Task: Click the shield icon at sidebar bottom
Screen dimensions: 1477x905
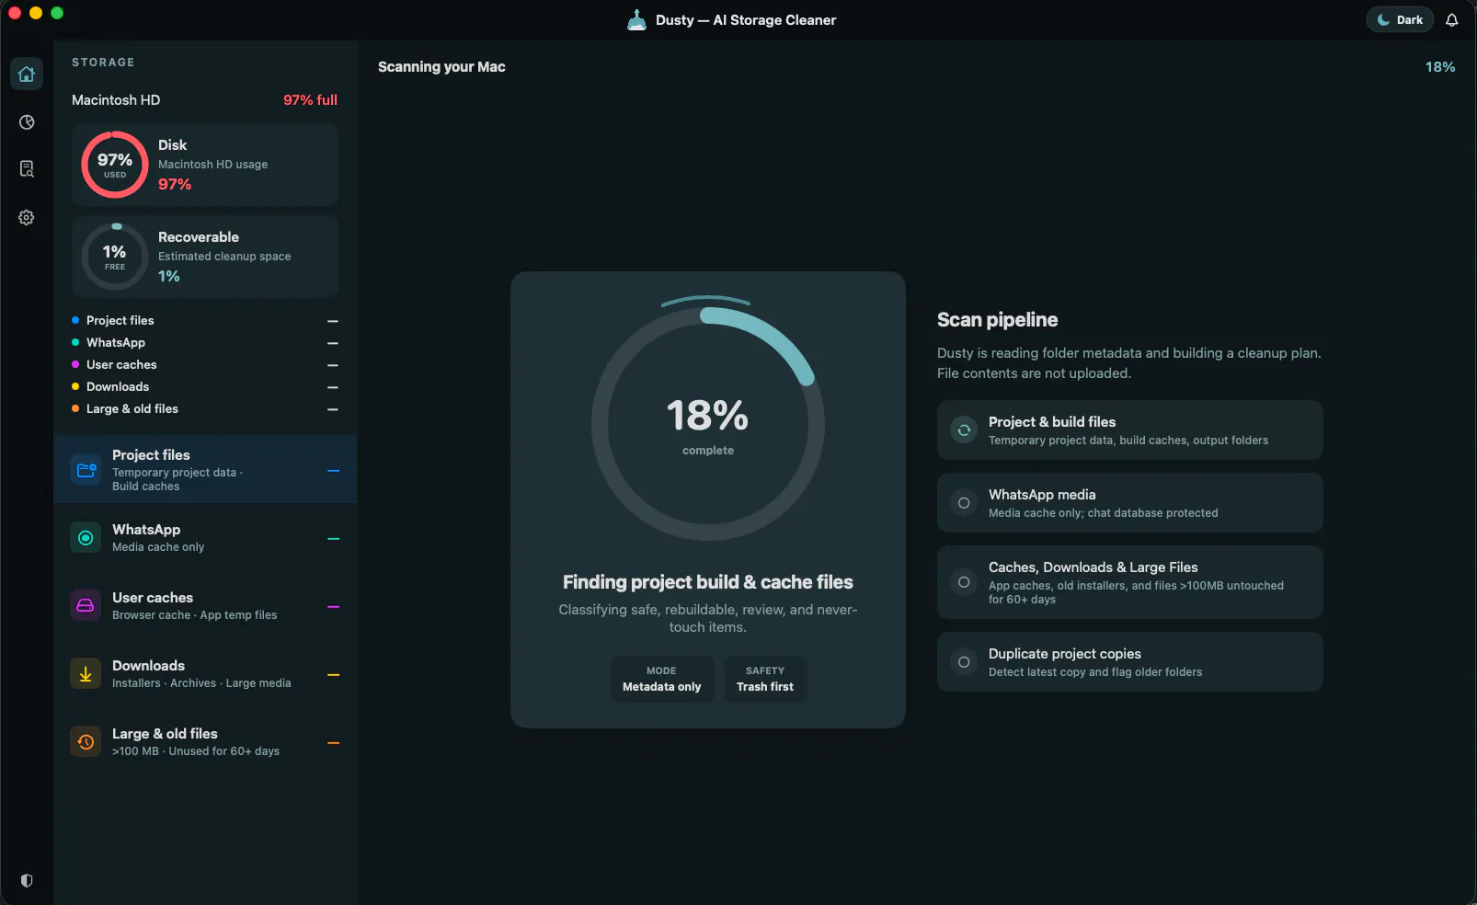Action: point(27,880)
